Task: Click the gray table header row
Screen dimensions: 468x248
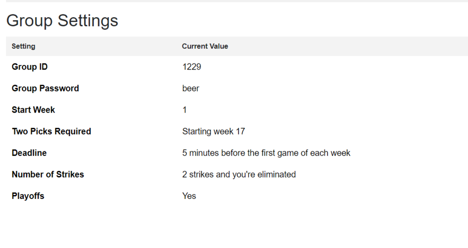Action: pyautogui.click(x=237, y=46)
